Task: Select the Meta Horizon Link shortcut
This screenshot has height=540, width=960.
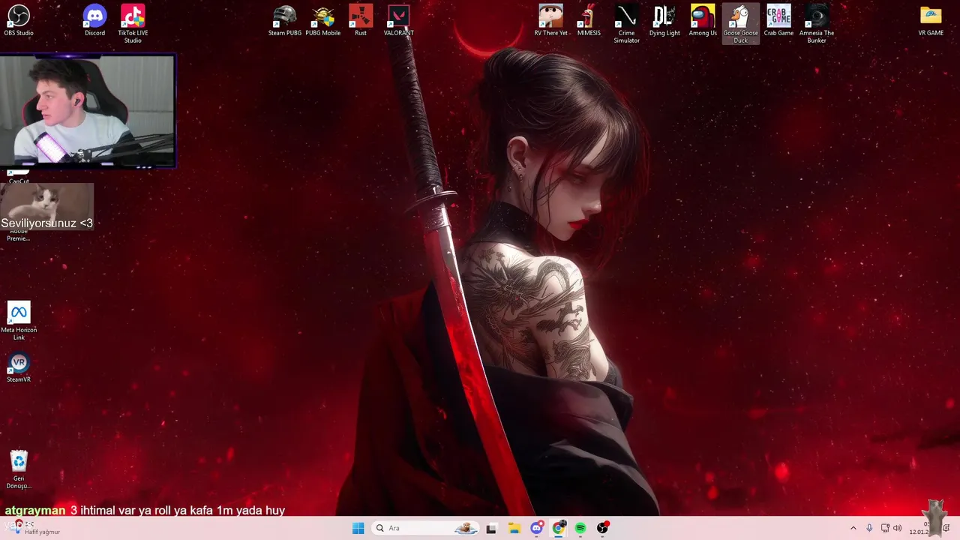Action: pos(19,321)
